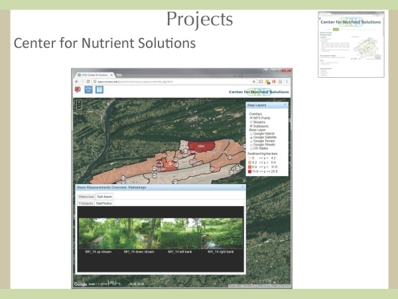This screenshot has height=299, width=398.
Task: Select the US States base layer
Action: [251, 148]
